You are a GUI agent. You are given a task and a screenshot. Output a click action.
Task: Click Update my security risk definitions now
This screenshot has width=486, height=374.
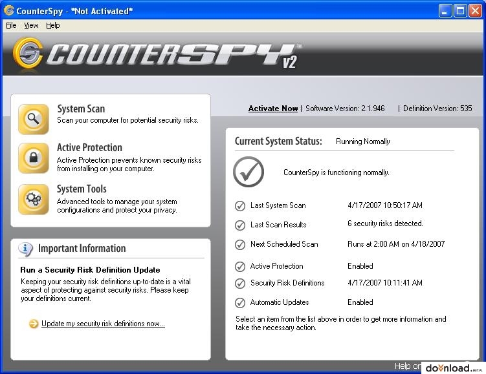tap(103, 324)
